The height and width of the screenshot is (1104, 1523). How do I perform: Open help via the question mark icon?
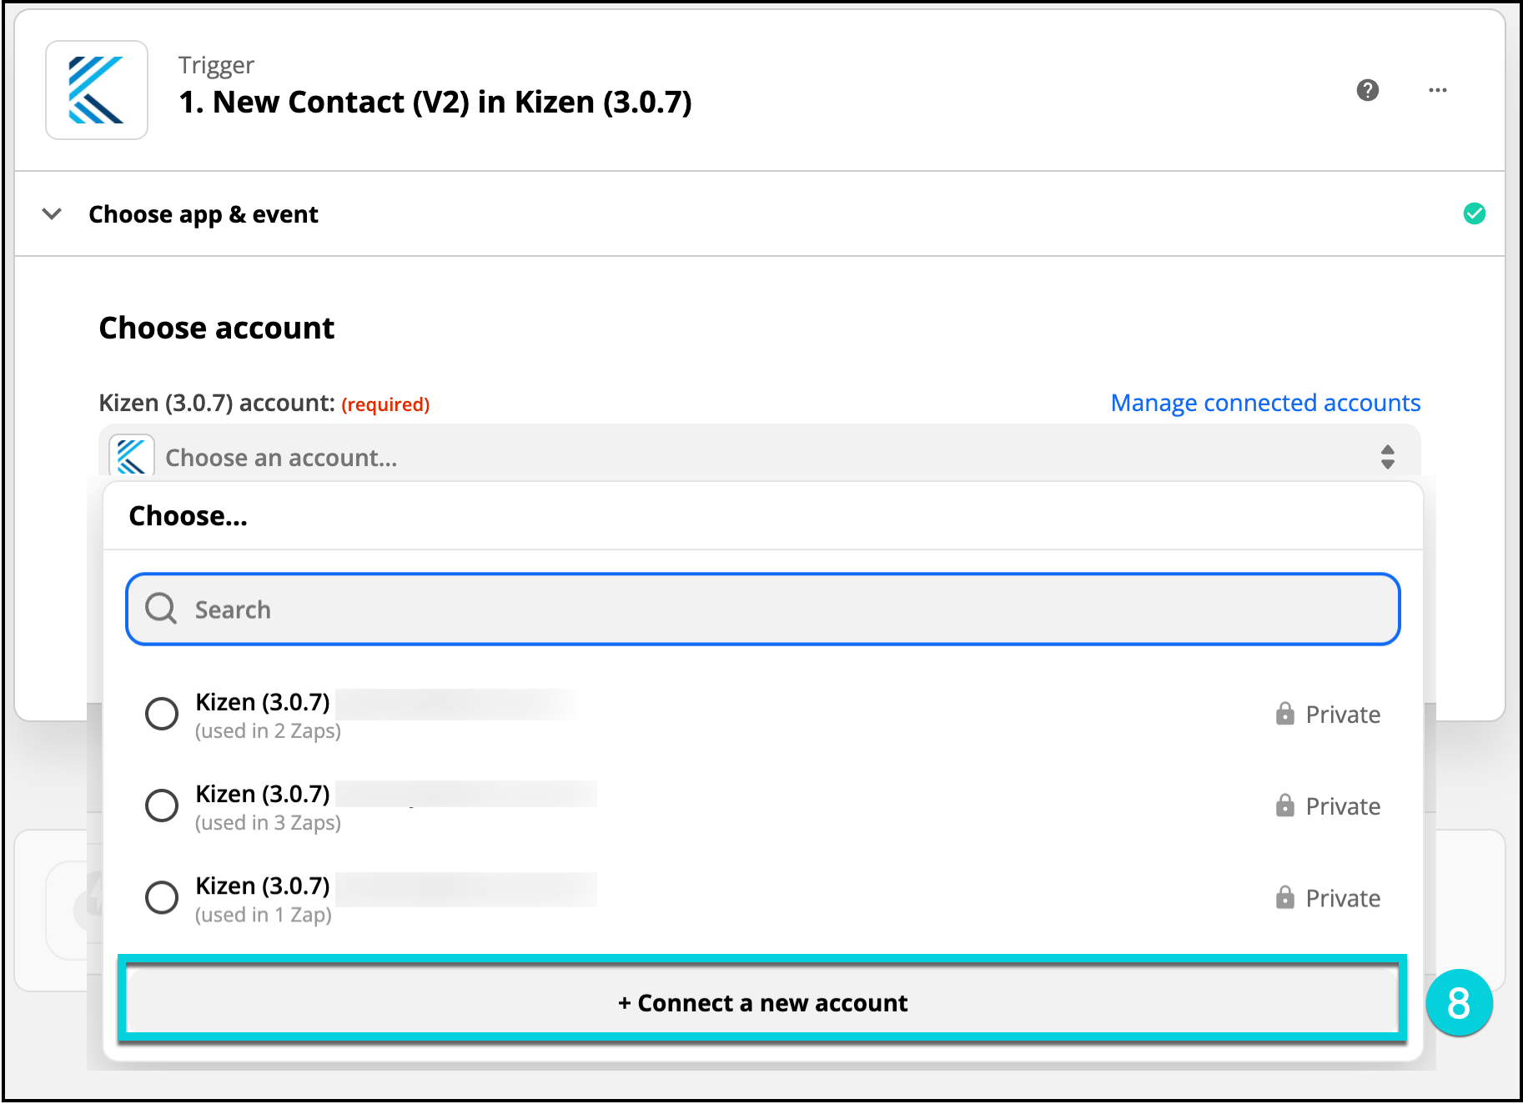[x=1367, y=90]
